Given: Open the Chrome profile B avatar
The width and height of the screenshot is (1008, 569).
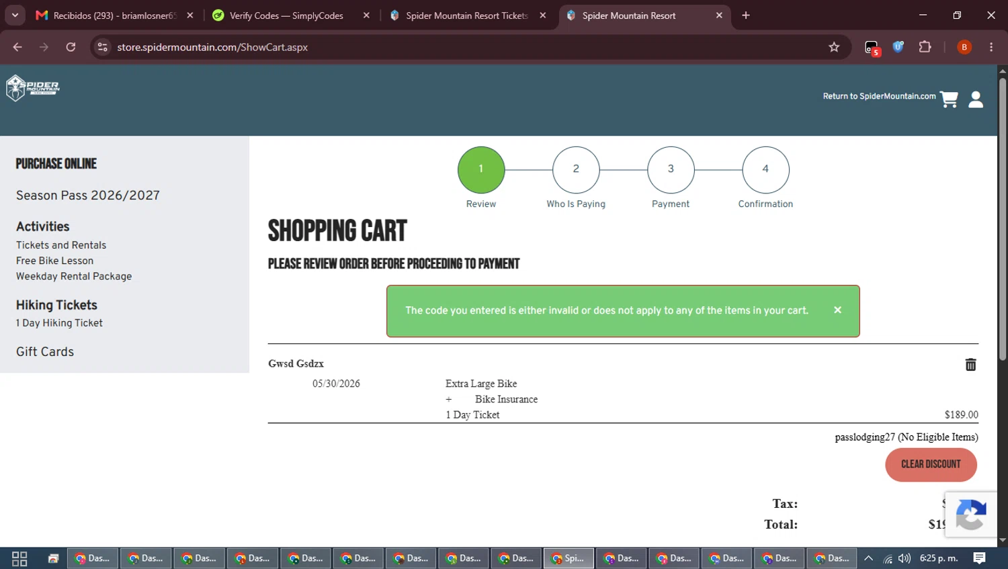Looking at the screenshot, I should (964, 47).
